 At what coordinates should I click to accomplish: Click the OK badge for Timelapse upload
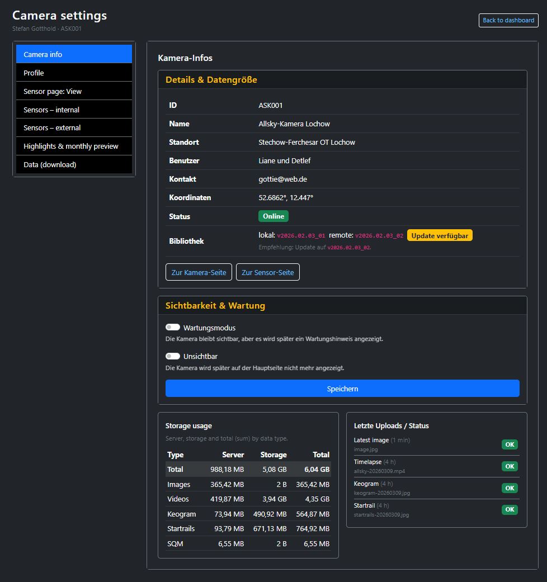coord(510,466)
